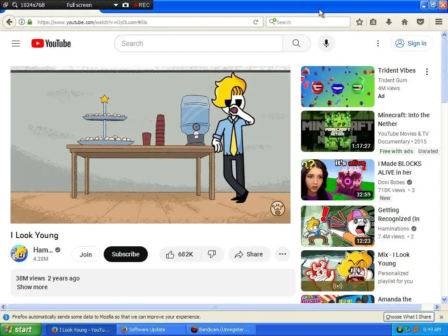Click Choose What I Share button

click(x=408, y=317)
